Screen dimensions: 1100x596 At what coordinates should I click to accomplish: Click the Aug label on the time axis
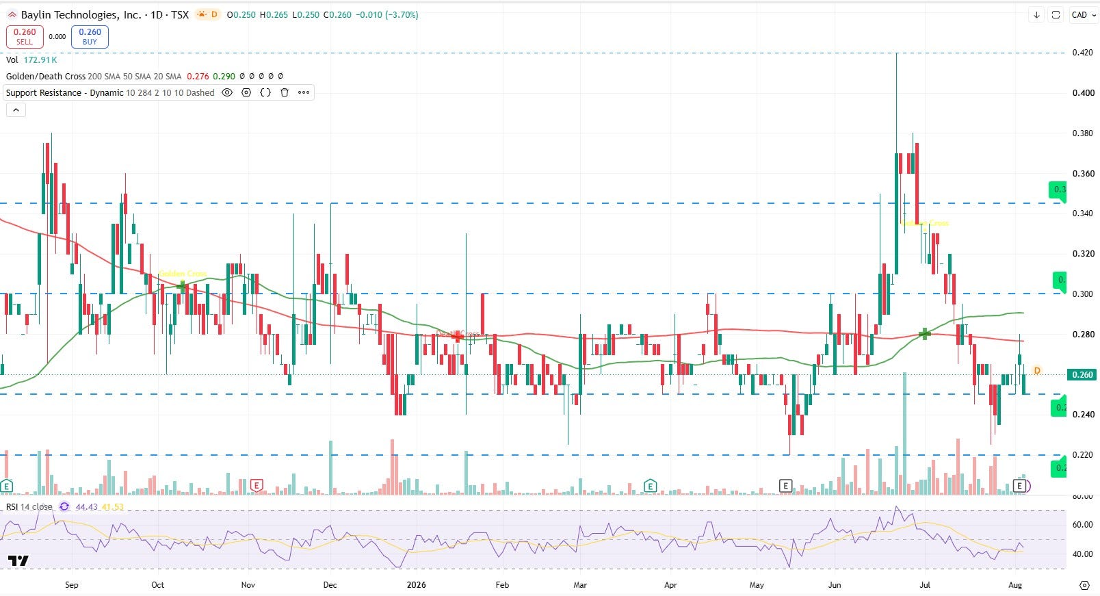[1015, 585]
